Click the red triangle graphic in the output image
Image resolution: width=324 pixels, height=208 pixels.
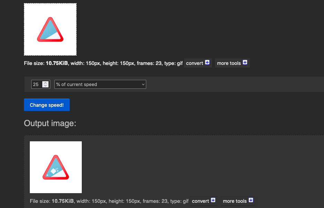click(x=56, y=168)
